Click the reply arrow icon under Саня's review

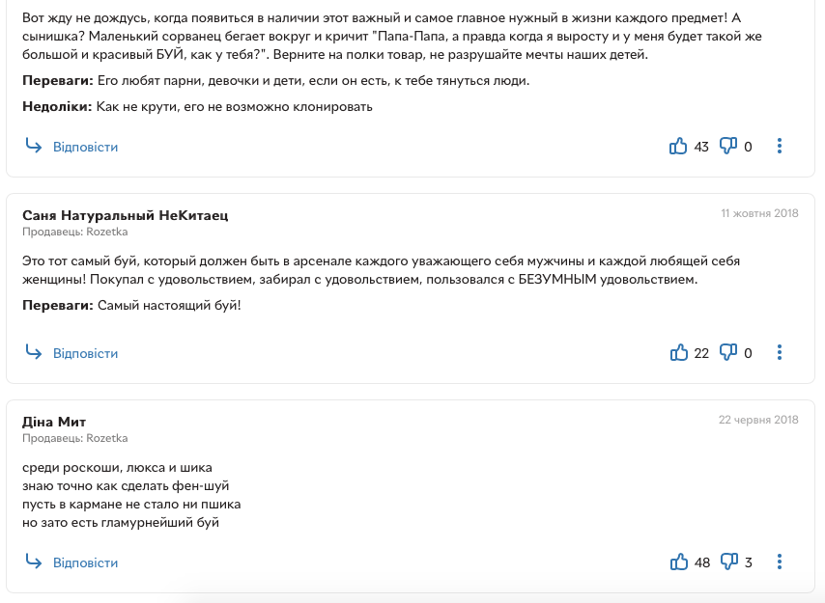[34, 352]
